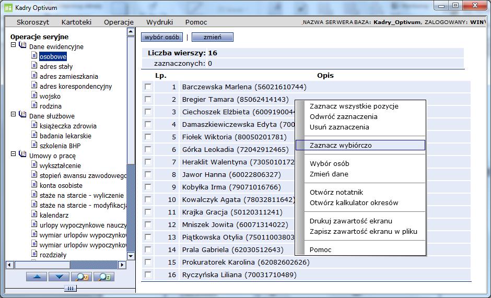
Task: Click the document icon beside badania lekarskie
Action: (x=34, y=135)
